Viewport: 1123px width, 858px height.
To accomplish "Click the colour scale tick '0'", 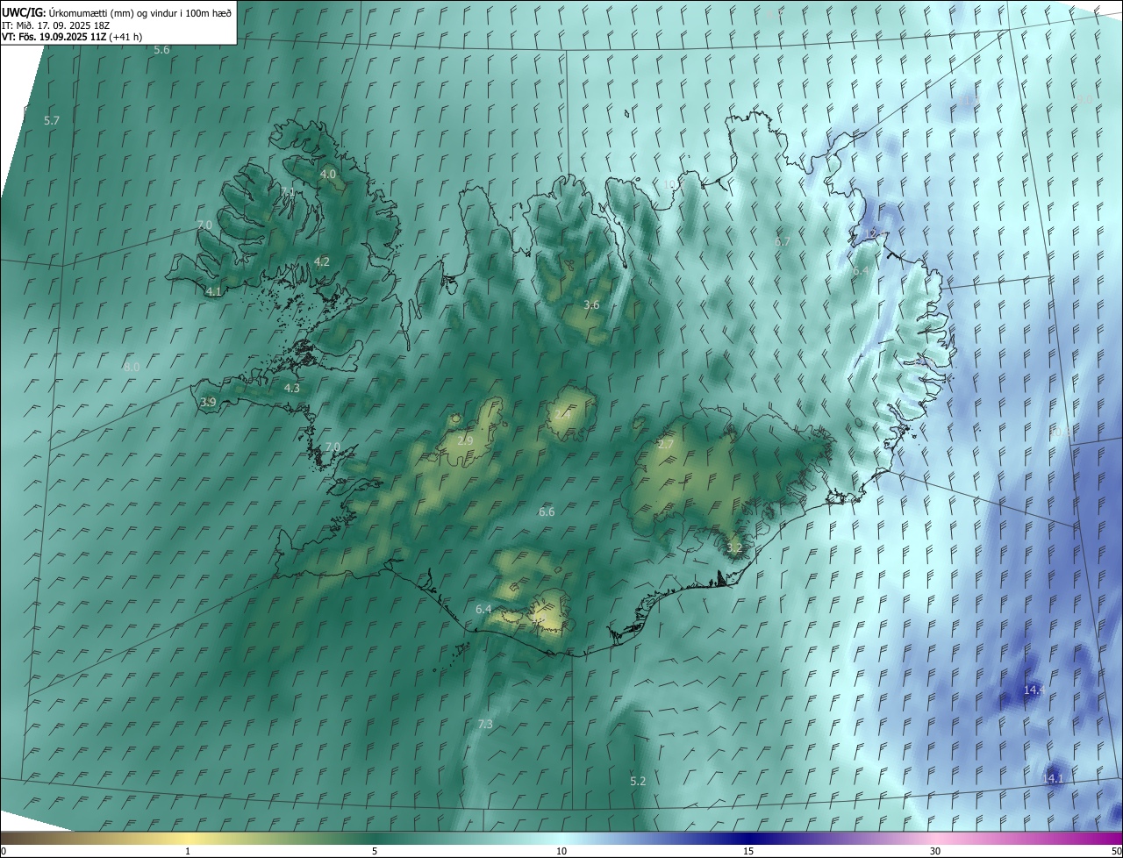I will pyautogui.click(x=4, y=851).
